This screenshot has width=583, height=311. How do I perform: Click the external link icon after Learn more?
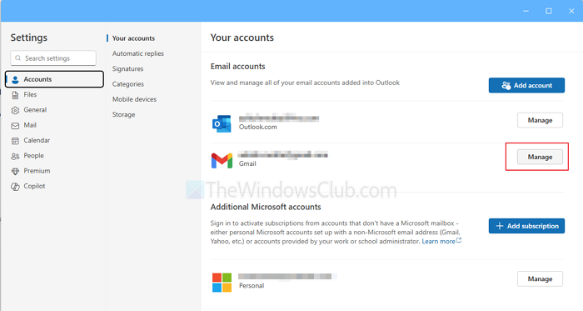pyautogui.click(x=459, y=240)
